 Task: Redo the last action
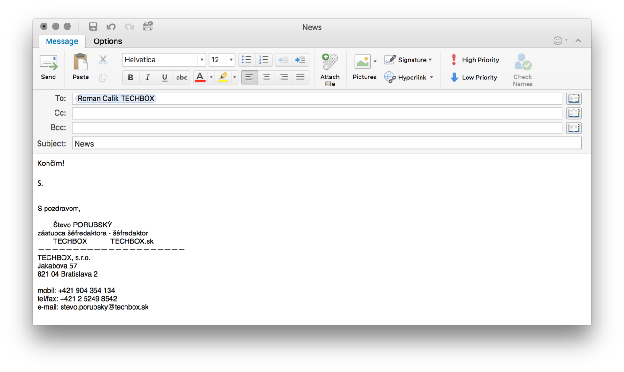coord(130,27)
